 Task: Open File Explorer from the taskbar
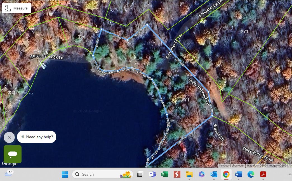pos(189,174)
